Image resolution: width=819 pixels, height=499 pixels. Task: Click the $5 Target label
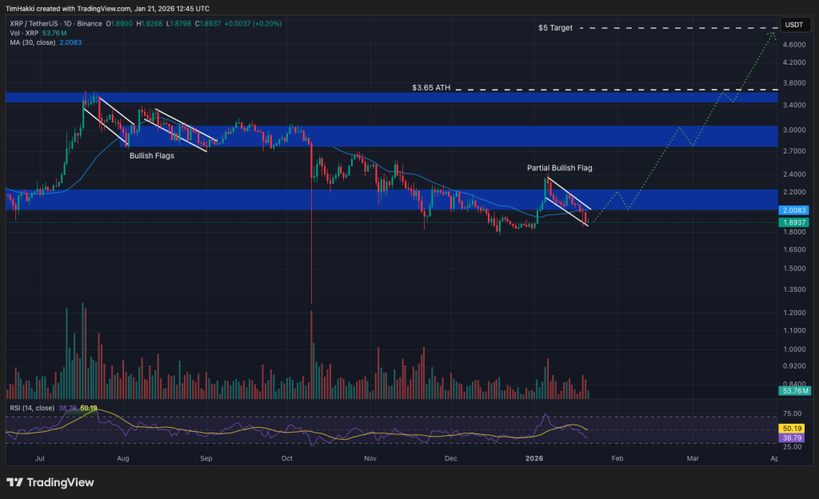coord(555,28)
